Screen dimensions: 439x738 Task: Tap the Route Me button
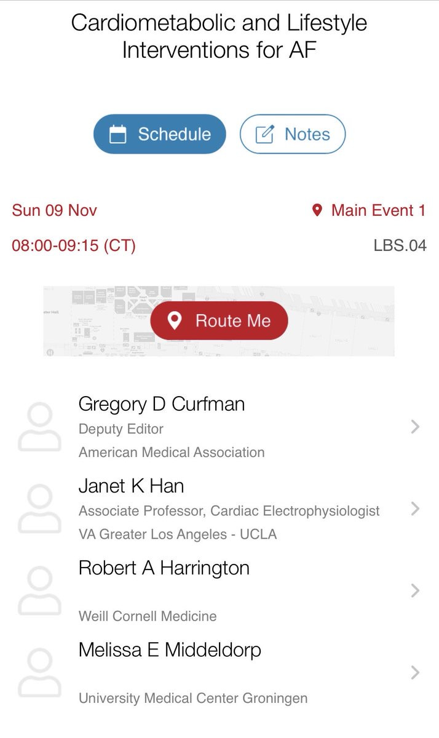(x=219, y=320)
